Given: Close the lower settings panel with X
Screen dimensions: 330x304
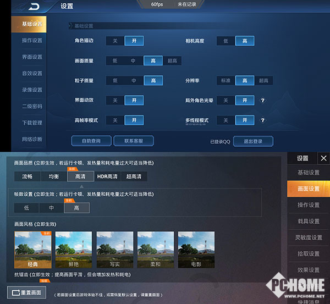Looking at the screenshot, I should [x=323, y=158].
